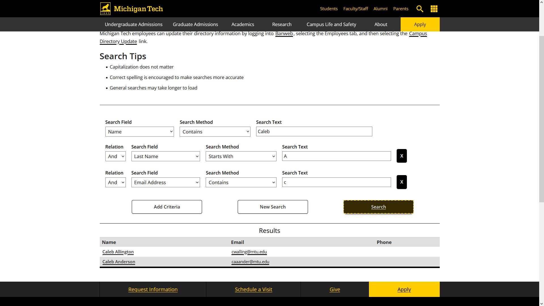Click the Apply button in the top navigation
Viewport: 544px width, 306px height.
[x=420, y=24]
